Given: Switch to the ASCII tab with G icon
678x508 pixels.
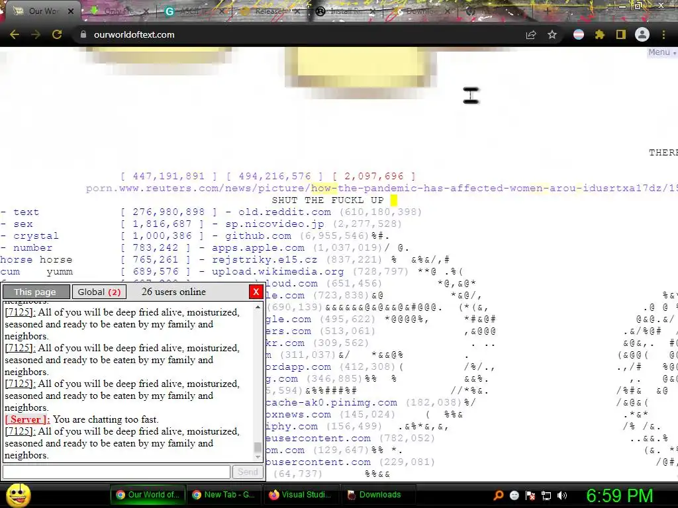Looking at the screenshot, I should (x=195, y=11).
